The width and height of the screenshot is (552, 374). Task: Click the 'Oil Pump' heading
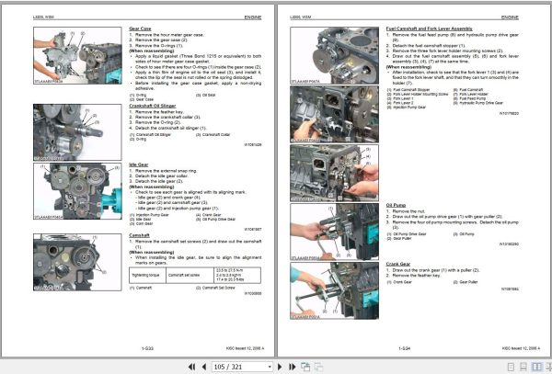click(396, 205)
